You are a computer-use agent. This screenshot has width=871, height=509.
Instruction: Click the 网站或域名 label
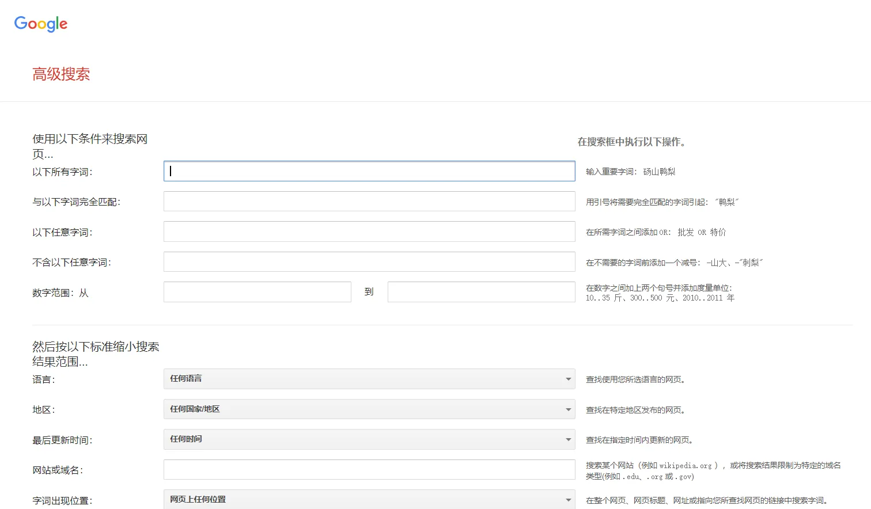coord(58,470)
